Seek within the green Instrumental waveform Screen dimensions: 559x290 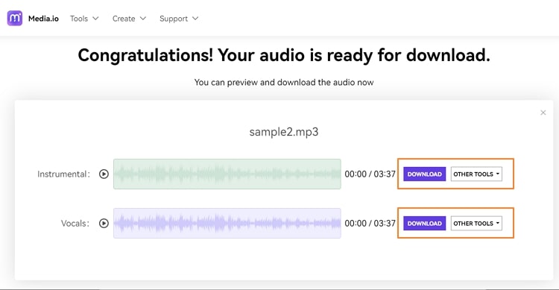pos(227,174)
